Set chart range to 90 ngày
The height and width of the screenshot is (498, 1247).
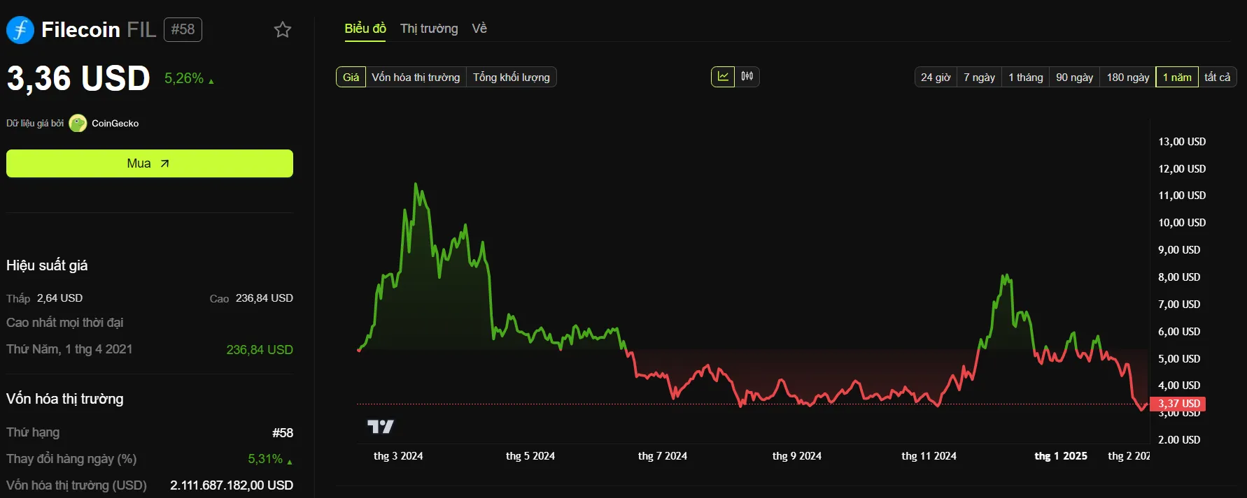[1074, 77]
